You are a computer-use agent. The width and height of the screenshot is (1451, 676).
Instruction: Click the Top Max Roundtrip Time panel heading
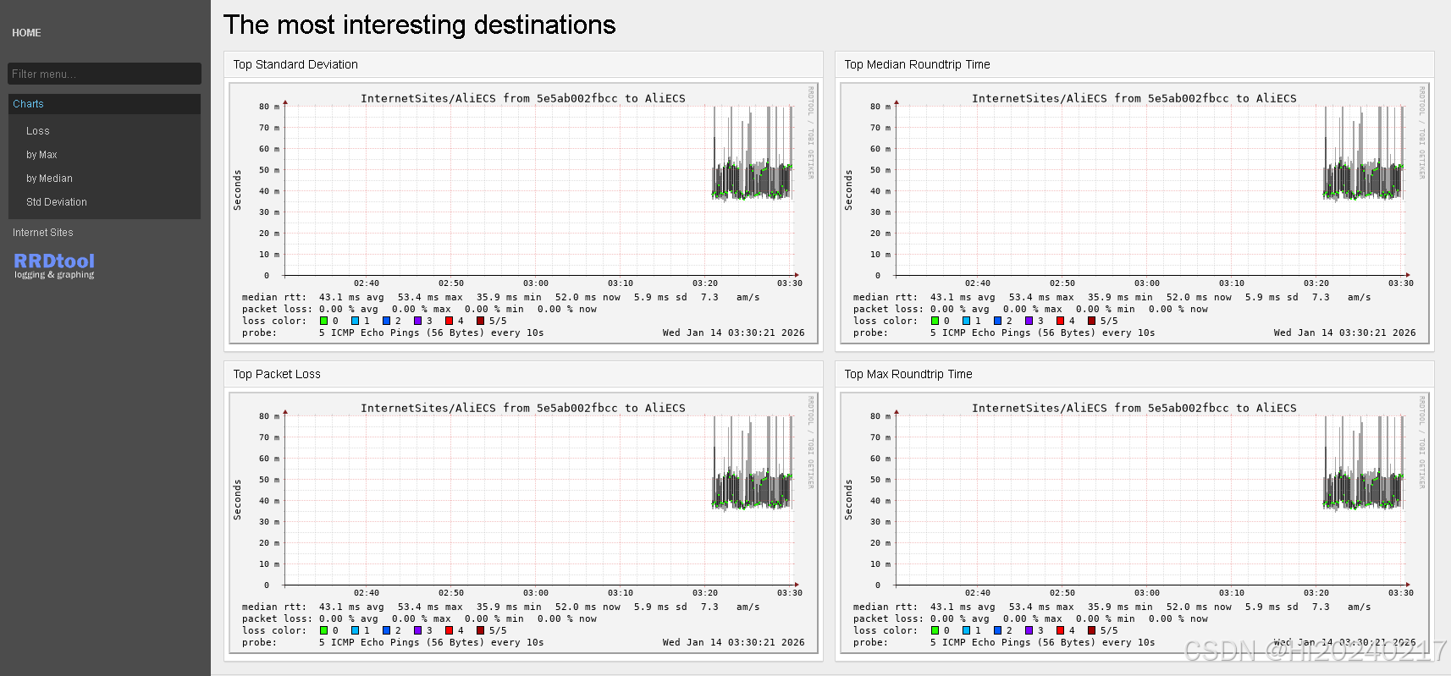point(908,374)
